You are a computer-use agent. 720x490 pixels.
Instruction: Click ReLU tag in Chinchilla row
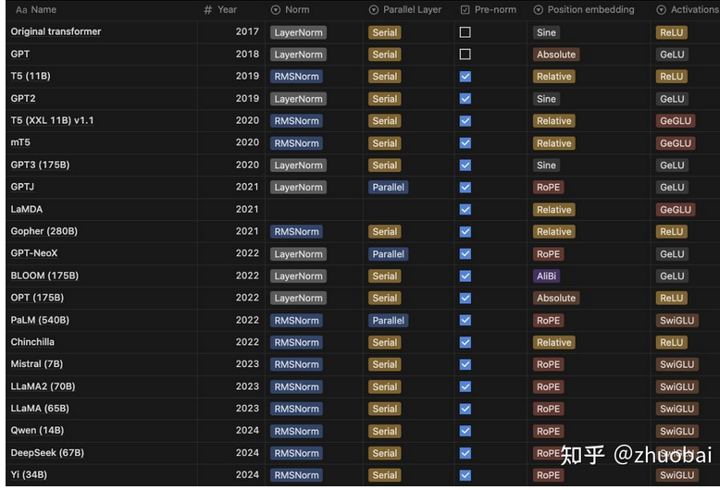671,342
